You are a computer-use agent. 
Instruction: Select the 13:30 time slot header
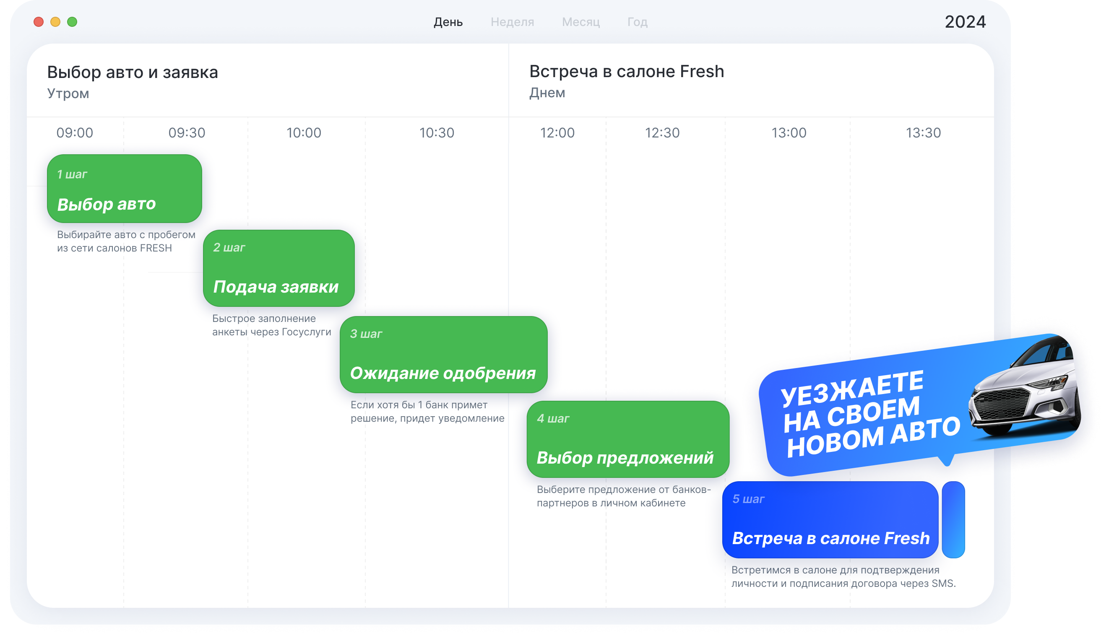(923, 133)
